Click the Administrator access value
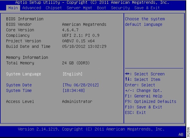This screenshot has width=190, height=138. [77, 101]
